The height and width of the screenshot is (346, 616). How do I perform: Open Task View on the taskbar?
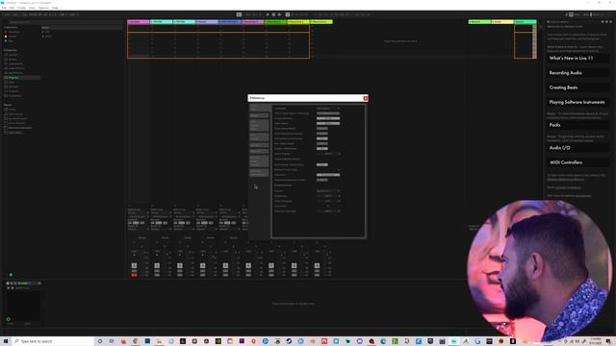click(x=112, y=341)
